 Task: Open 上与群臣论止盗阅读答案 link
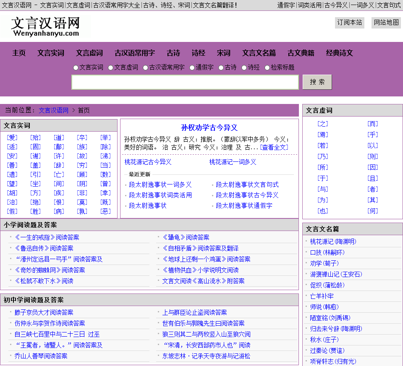pyautogui.click(x=194, y=313)
